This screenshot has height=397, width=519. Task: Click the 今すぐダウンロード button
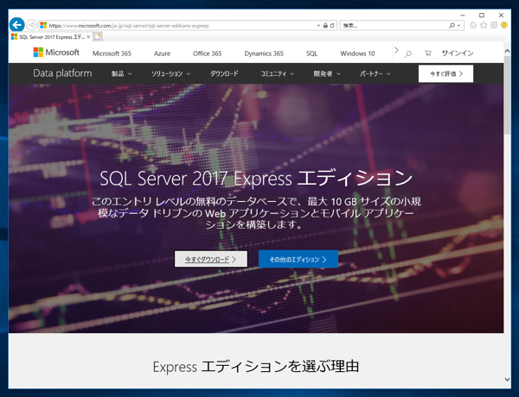[x=211, y=259]
